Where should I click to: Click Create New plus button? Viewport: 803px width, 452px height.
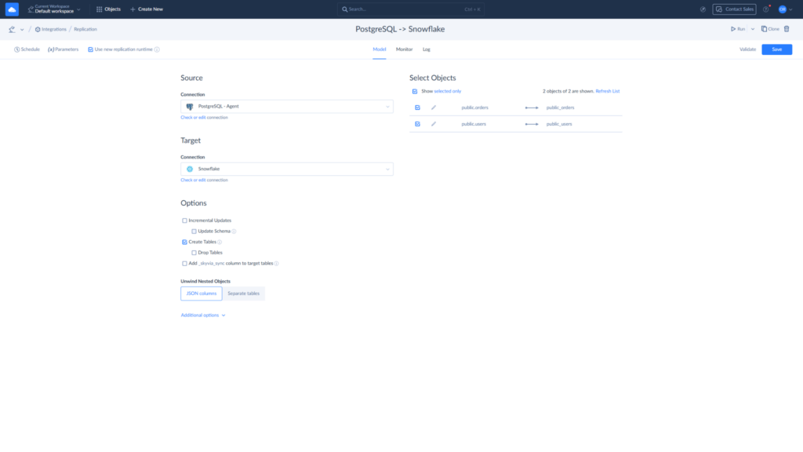pyautogui.click(x=147, y=9)
